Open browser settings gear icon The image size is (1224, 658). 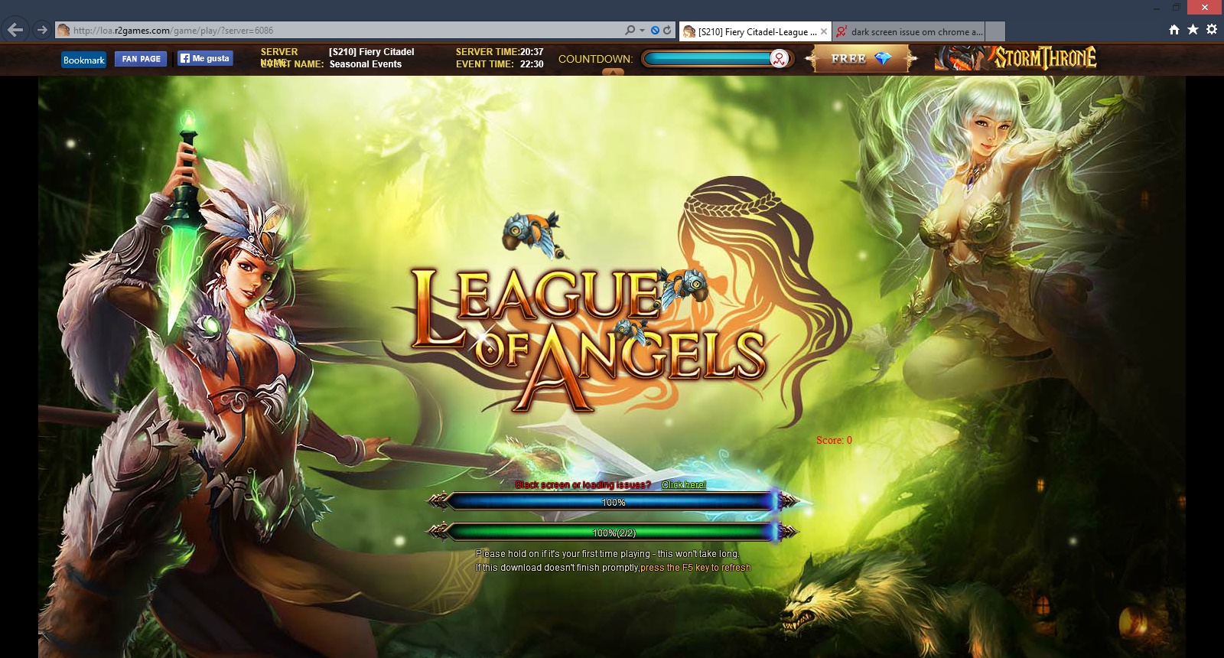pos(1212,30)
